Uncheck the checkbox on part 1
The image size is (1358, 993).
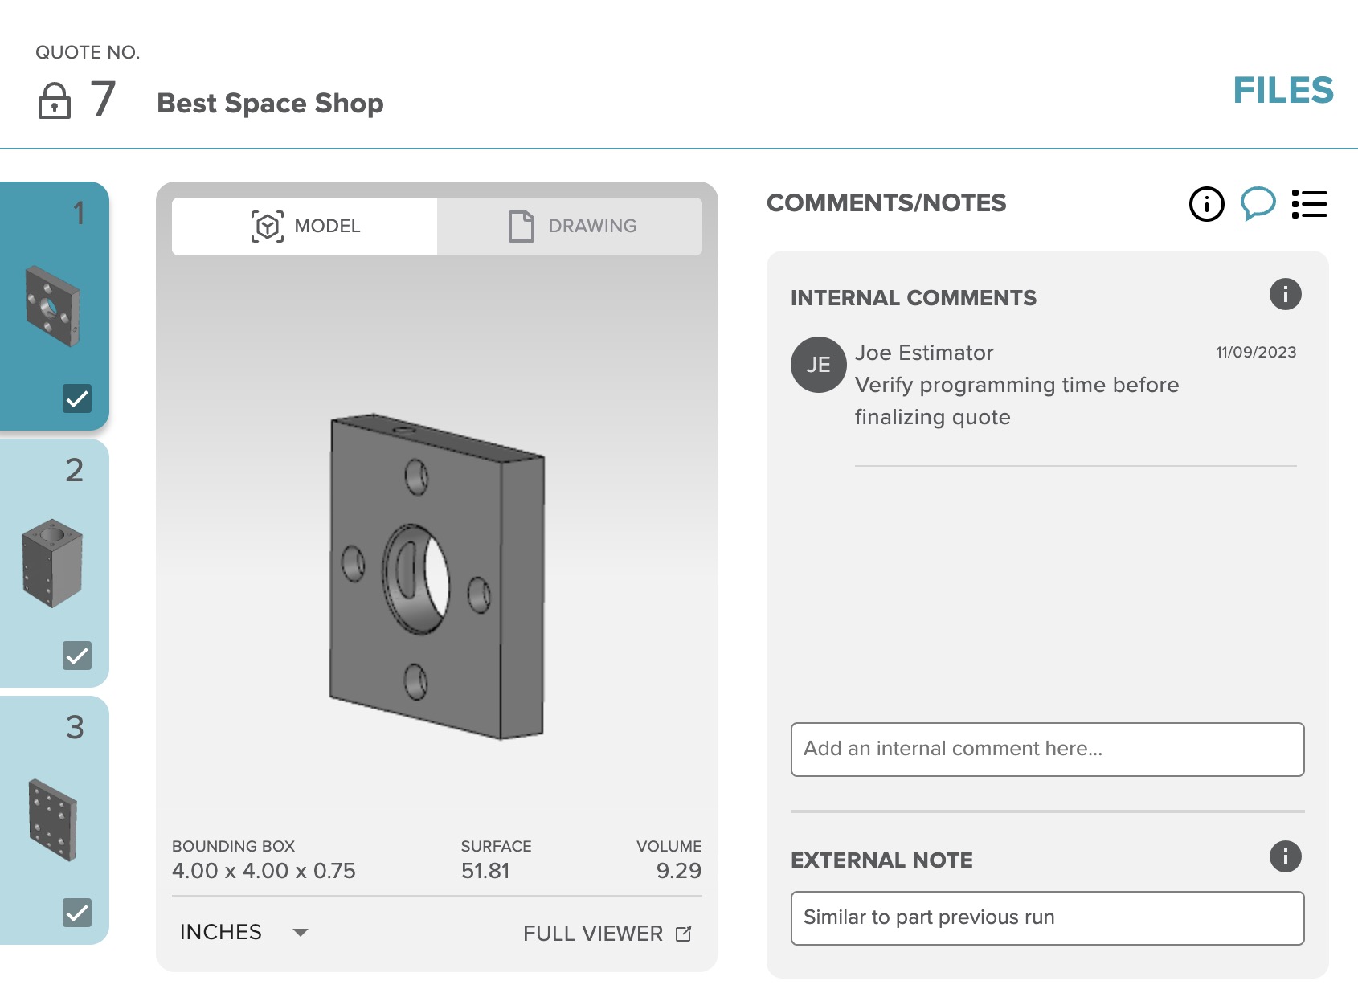tap(77, 398)
